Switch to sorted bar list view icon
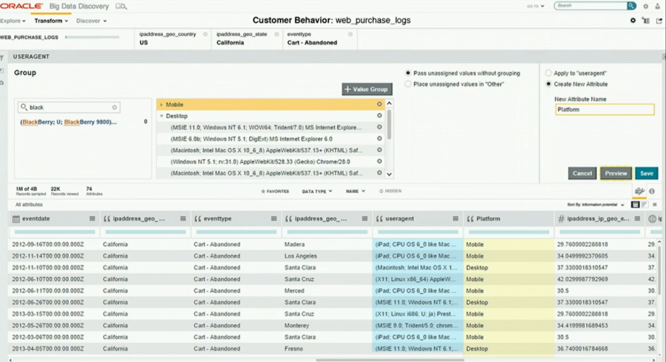 pos(644,205)
